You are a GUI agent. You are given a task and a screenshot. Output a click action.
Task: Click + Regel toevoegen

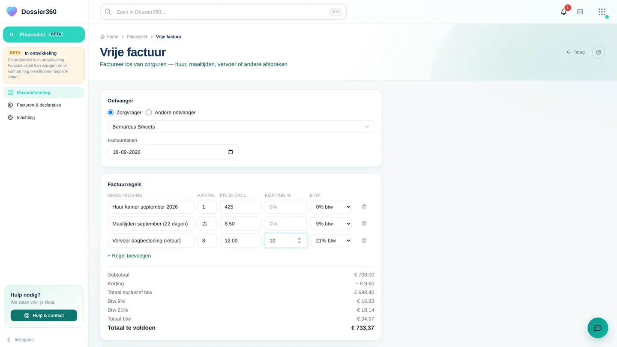(x=129, y=256)
